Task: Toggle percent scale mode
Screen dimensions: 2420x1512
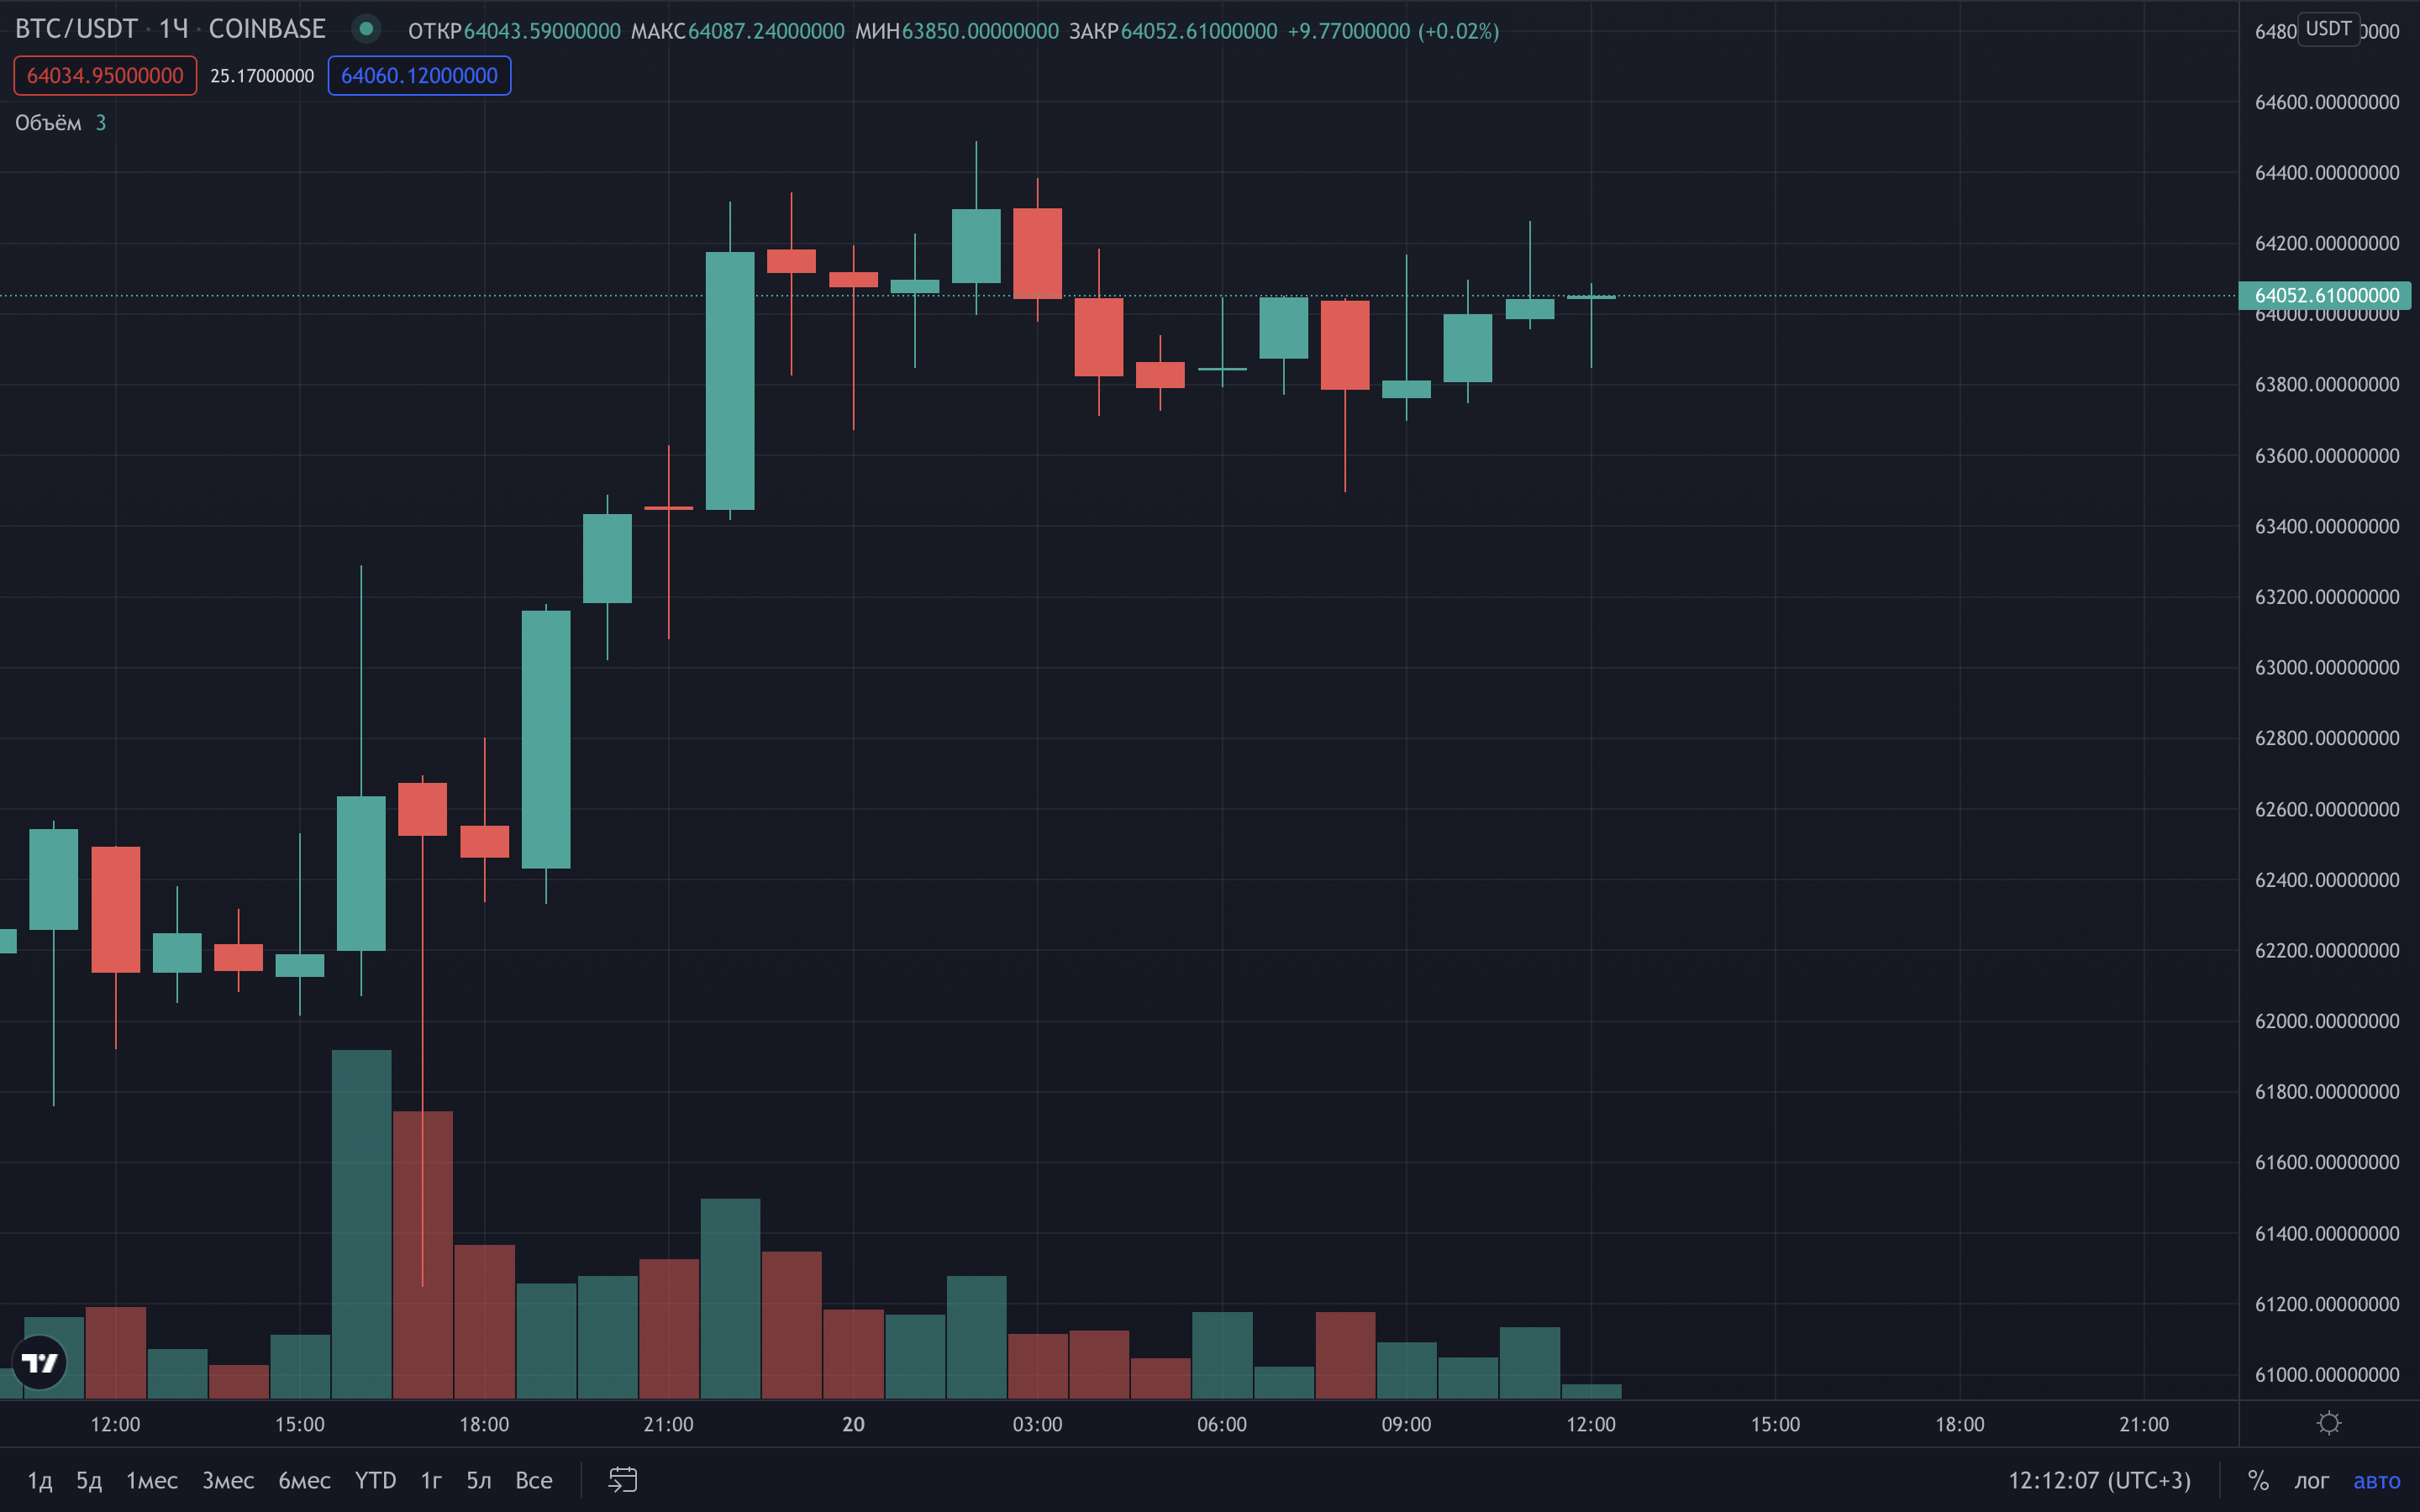Action: [x=2258, y=1480]
